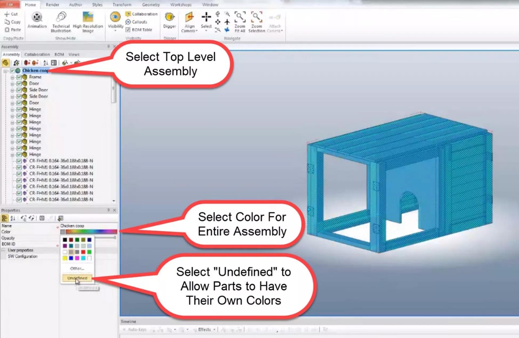Click alphabetical sort icon in Properties

(x=13, y=218)
